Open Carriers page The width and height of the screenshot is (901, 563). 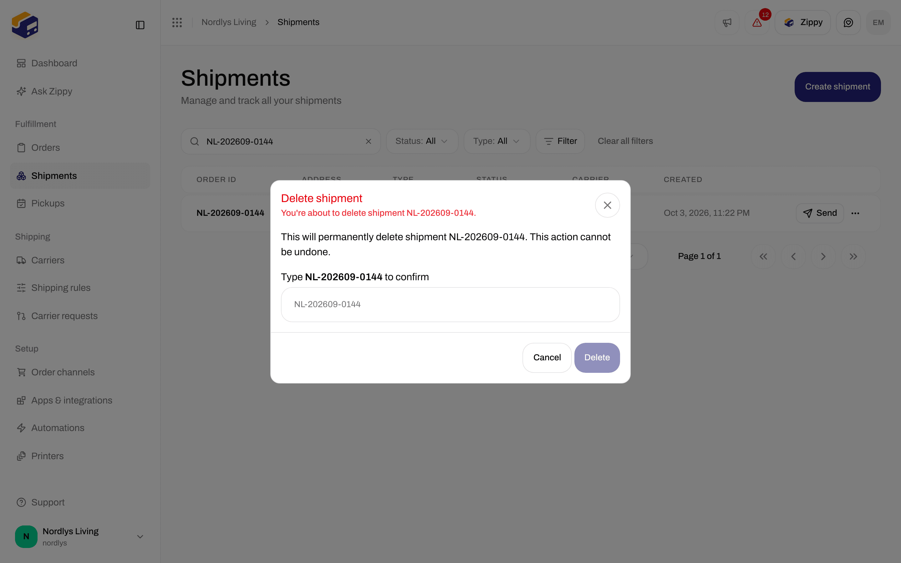[80, 260]
